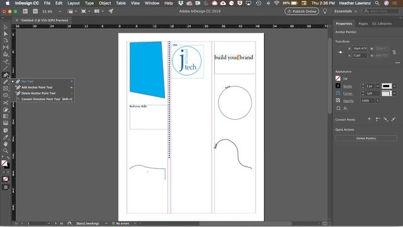
Task: Open the Stroke panel link
Action: tap(347, 86)
